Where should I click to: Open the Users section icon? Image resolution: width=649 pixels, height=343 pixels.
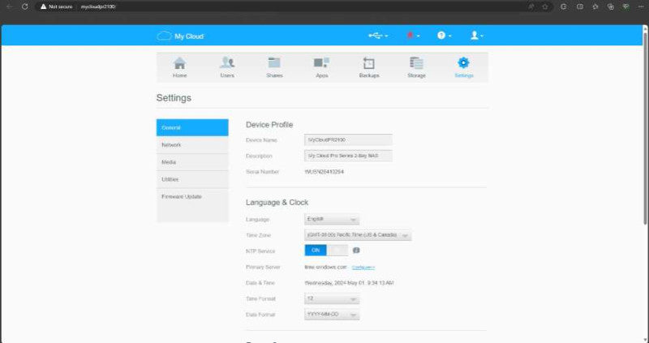tap(227, 63)
